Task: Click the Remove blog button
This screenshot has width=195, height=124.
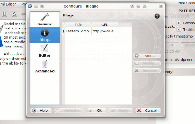Action: (x=147, y=71)
